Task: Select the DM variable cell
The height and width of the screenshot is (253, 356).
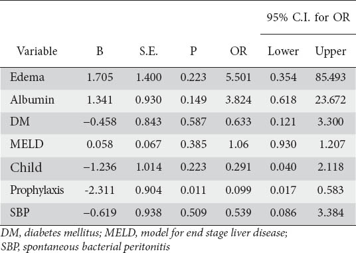Action: tap(20, 122)
